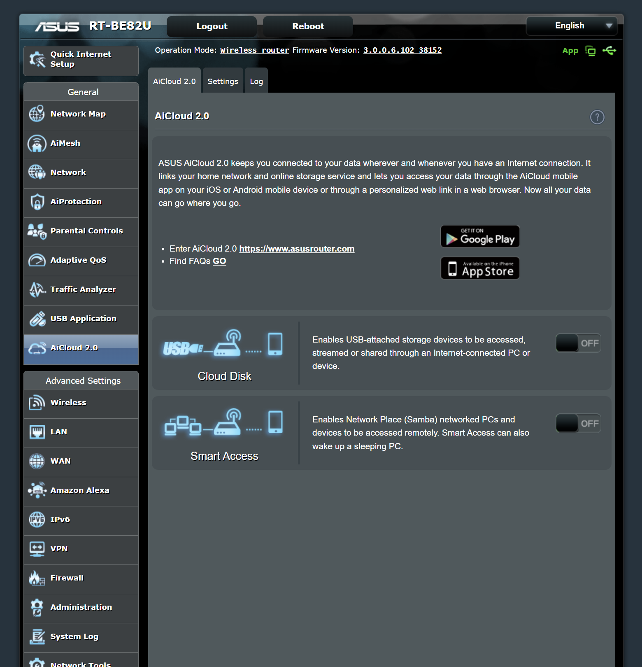Click the Advanced Settings section header
The height and width of the screenshot is (667, 642).
[x=81, y=380]
